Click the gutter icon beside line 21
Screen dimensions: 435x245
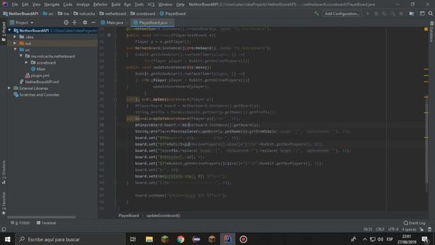click(109, 35)
